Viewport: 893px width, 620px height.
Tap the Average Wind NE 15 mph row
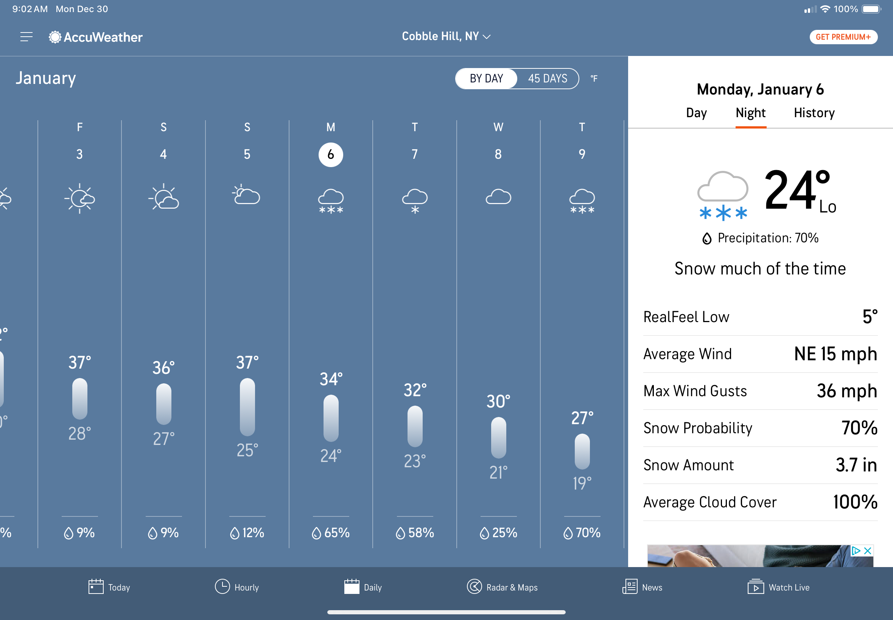click(760, 354)
